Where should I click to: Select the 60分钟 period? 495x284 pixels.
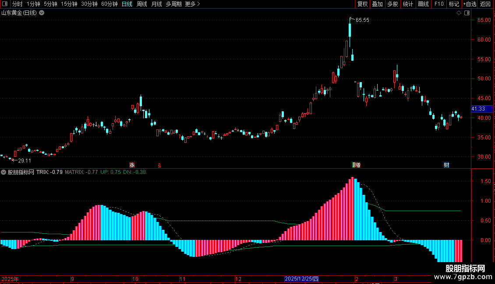tap(110, 4)
